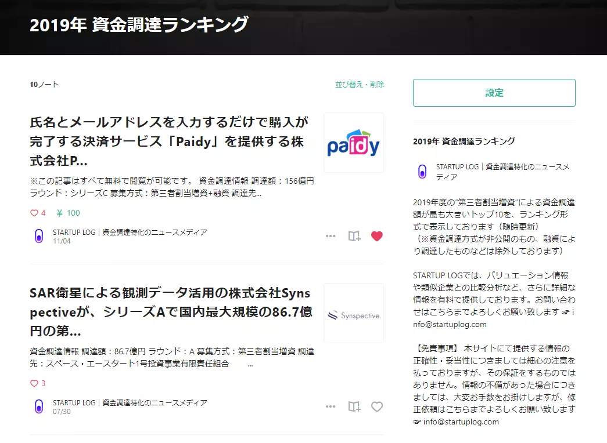The width and height of the screenshot is (607, 443).
Task: Click the 07/30 date under the Synspective note
Action: tap(62, 412)
